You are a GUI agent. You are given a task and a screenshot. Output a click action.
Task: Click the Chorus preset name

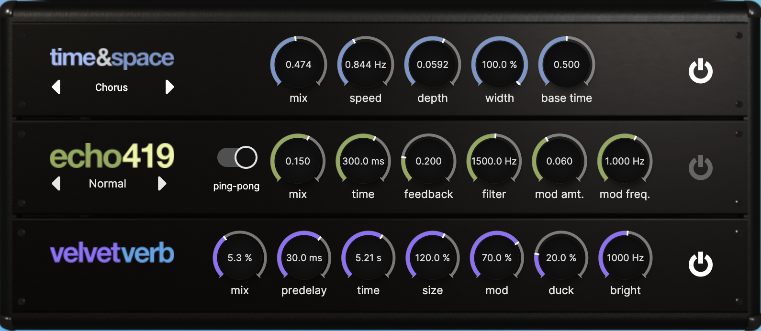point(112,88)
